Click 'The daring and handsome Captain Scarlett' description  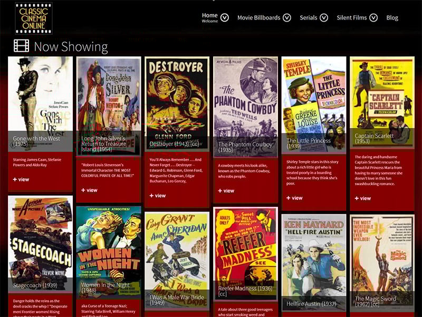[379, 170]
